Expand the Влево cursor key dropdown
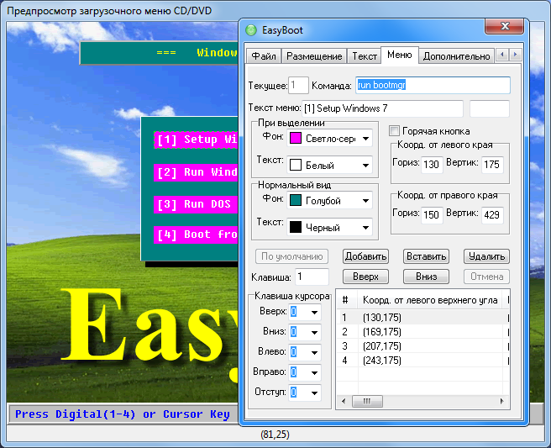 tap(314, 352)
